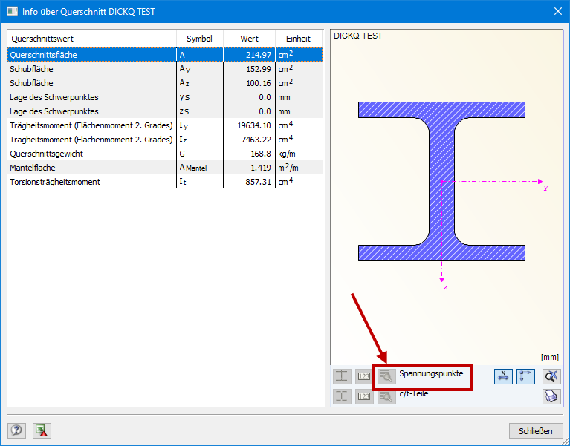Viewport: 570px width, 446px height.
Task: Export the table to Excel
Action: 42,430
